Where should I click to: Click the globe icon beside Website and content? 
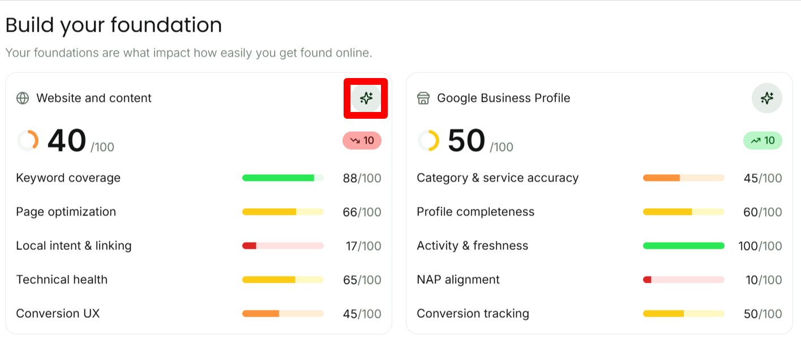pyautogui.click(x=23, y=98)
